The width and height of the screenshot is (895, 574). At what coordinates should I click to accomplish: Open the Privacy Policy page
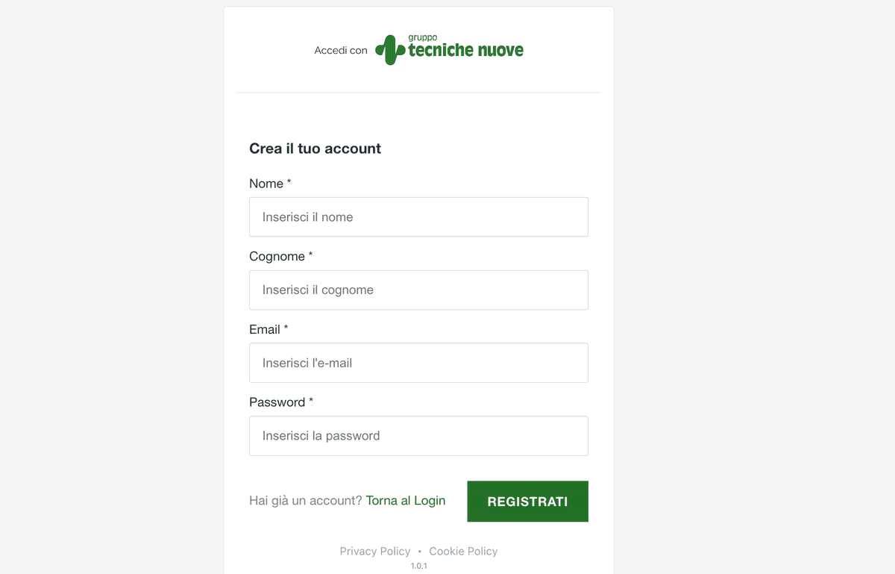(x=375, y=551)
